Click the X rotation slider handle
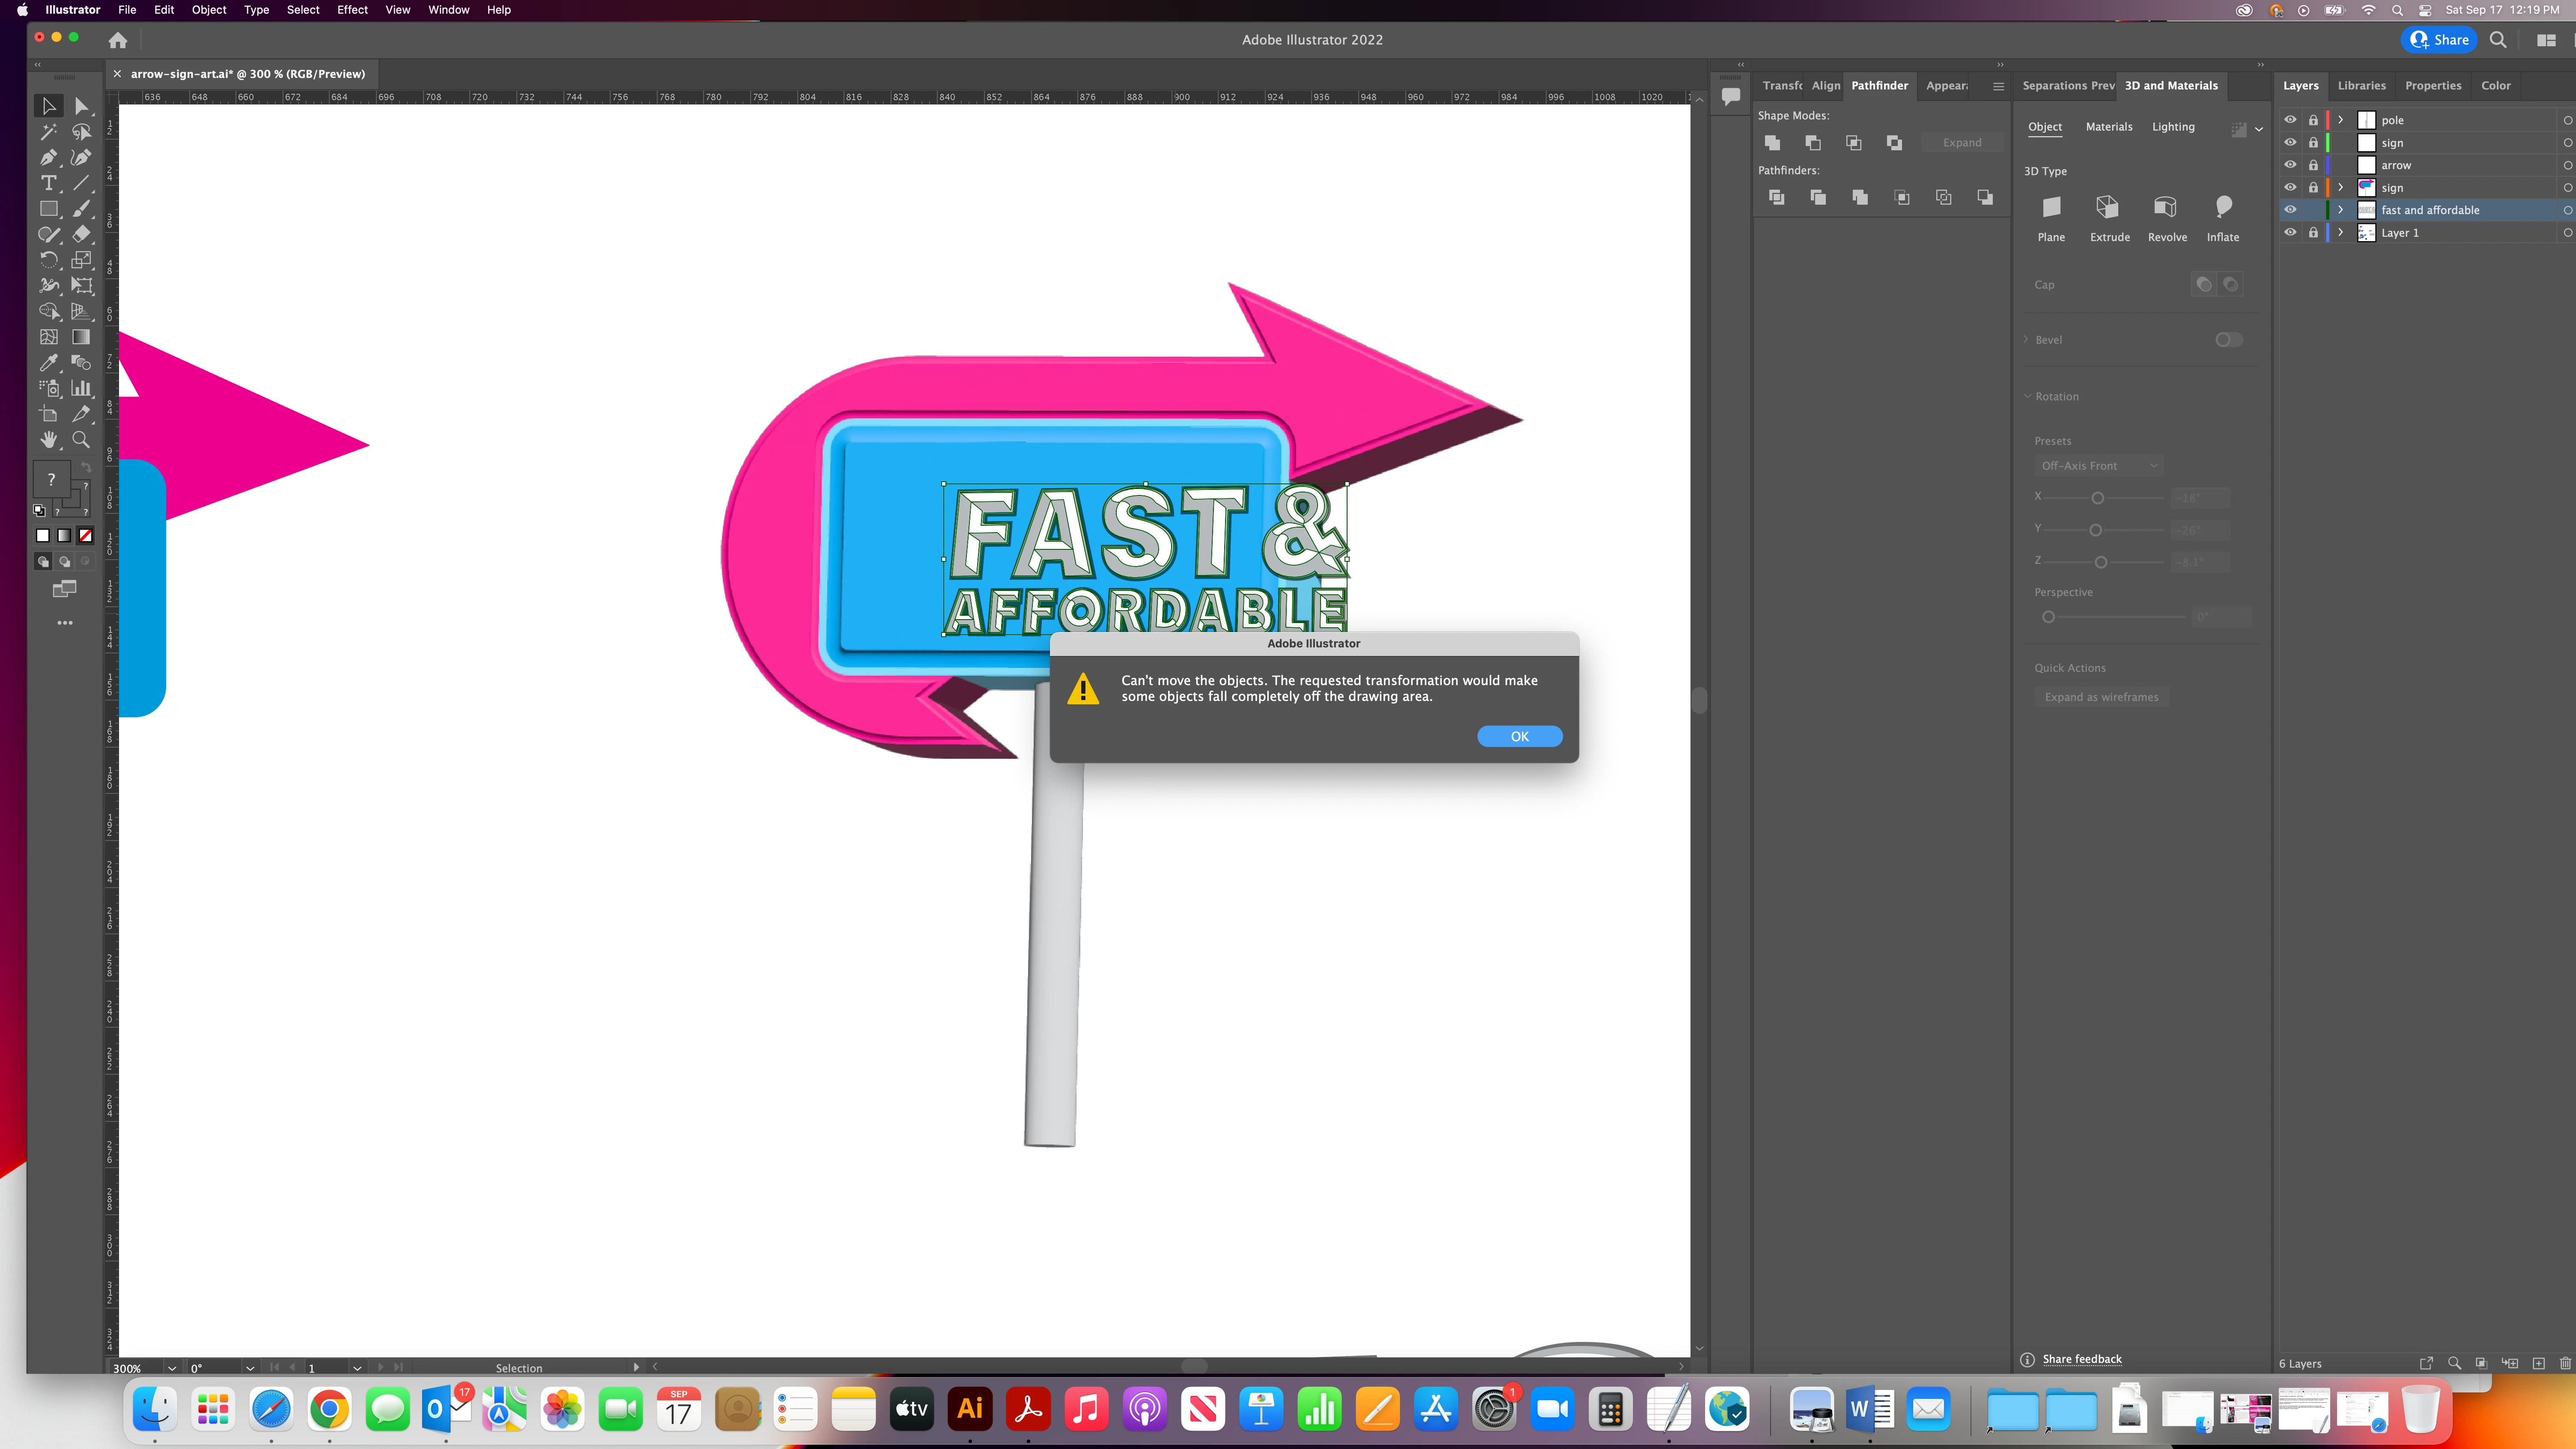 [x=2098, y=498]
